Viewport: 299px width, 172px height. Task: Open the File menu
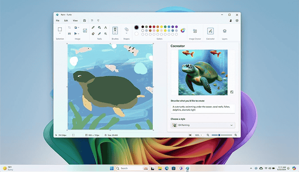point(58,20)
